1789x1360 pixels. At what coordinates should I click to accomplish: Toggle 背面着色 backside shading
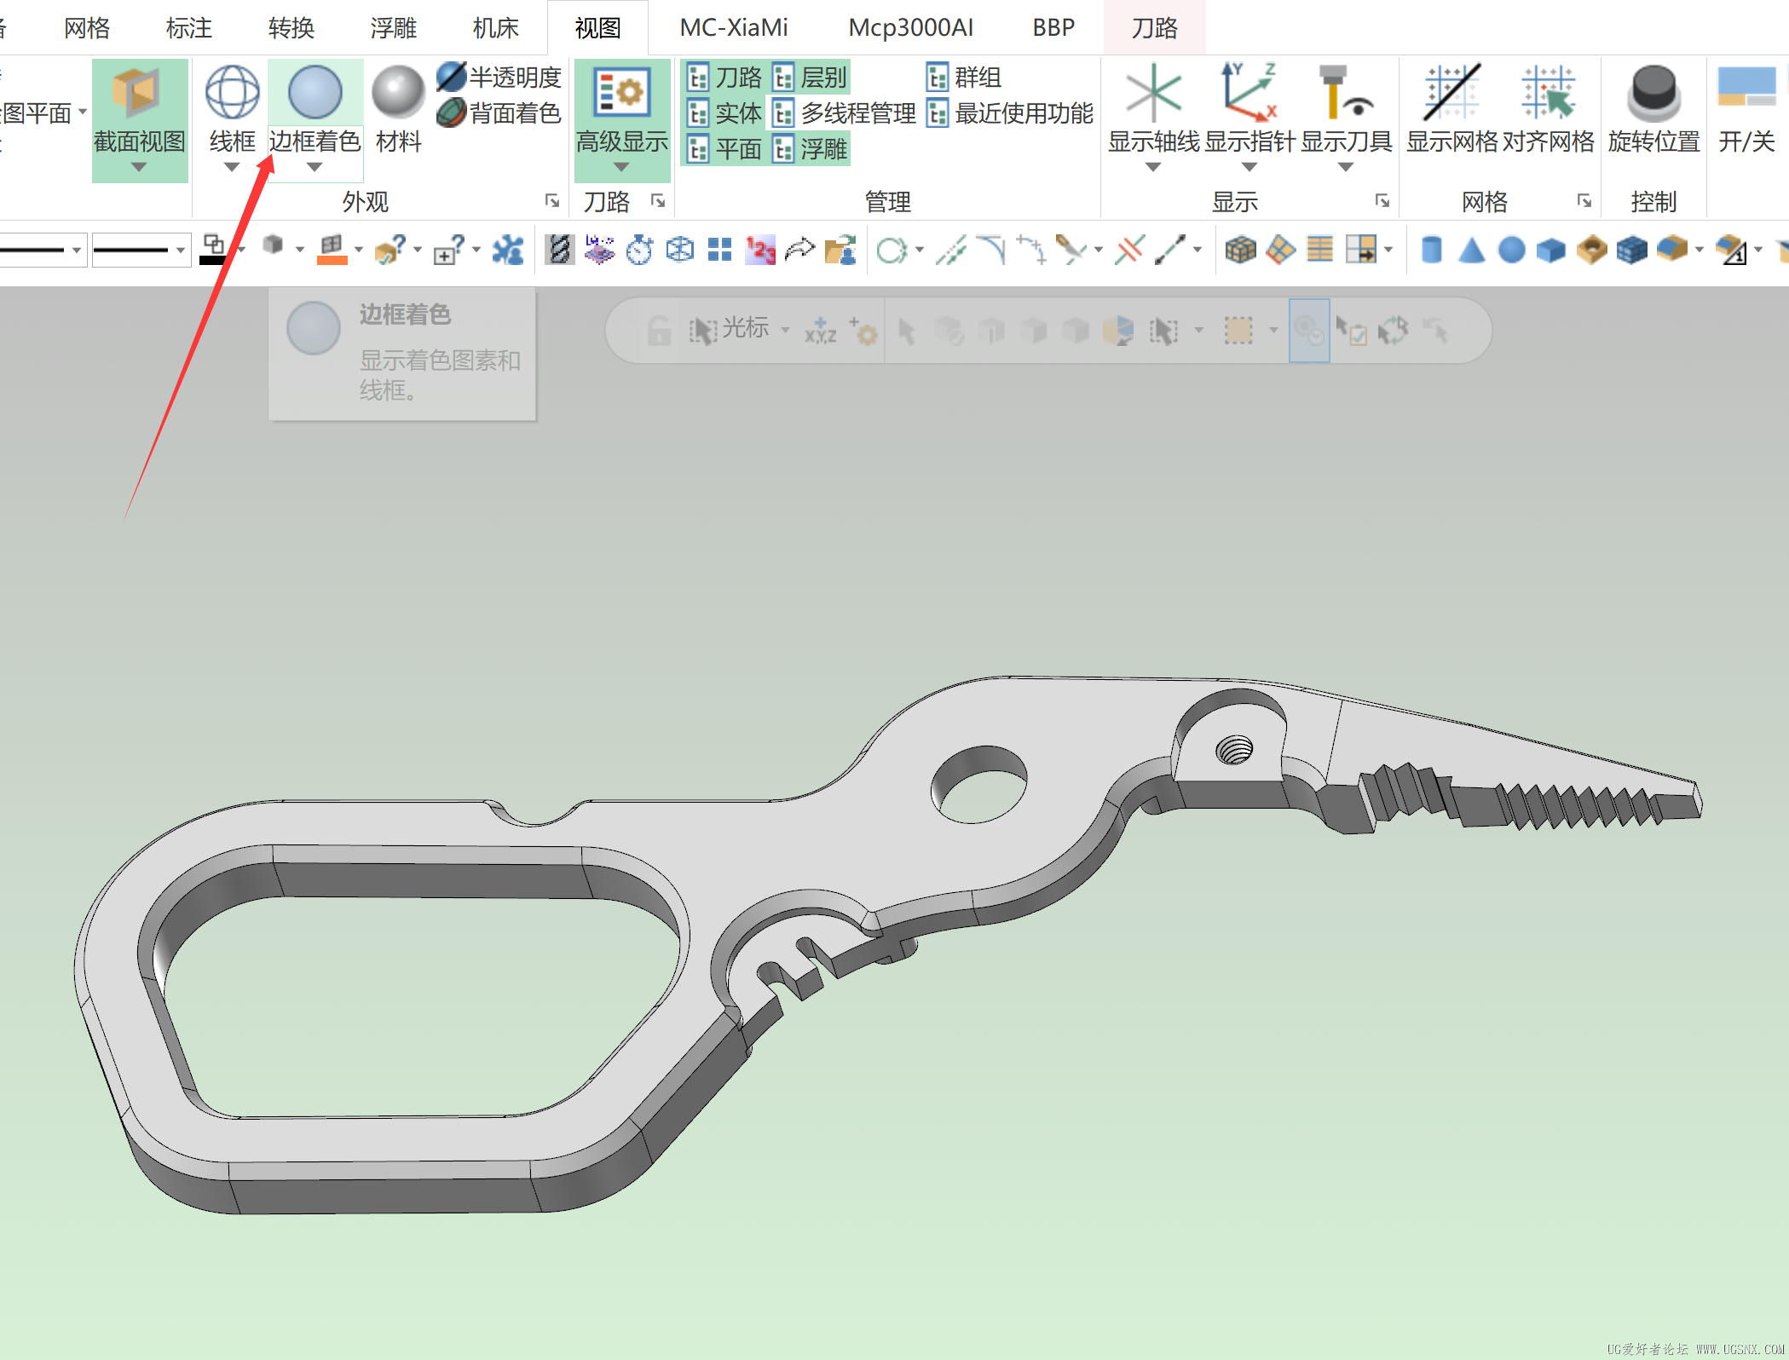pyautogui.click(x=499, y=112)
